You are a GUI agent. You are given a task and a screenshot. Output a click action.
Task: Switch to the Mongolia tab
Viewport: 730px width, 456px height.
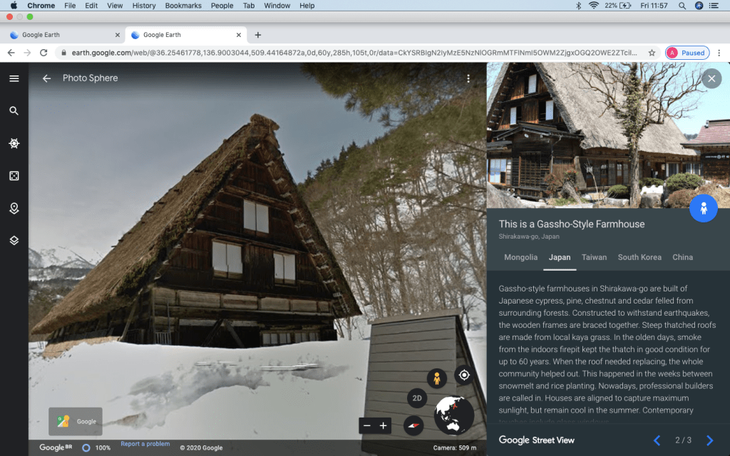pyautogui.click(x=520, y=257)
